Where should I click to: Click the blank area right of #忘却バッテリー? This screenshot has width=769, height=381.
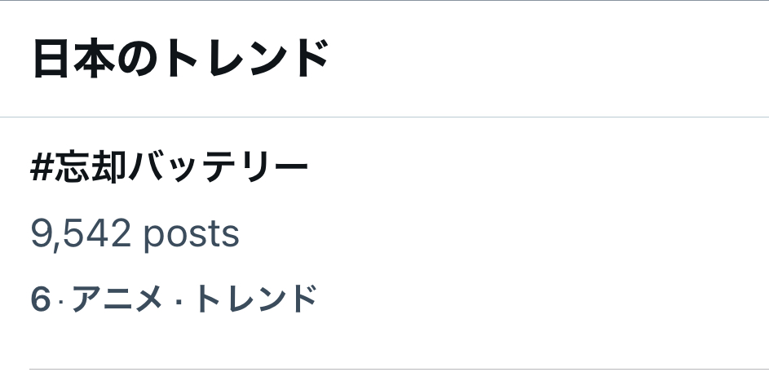point(530,169)
